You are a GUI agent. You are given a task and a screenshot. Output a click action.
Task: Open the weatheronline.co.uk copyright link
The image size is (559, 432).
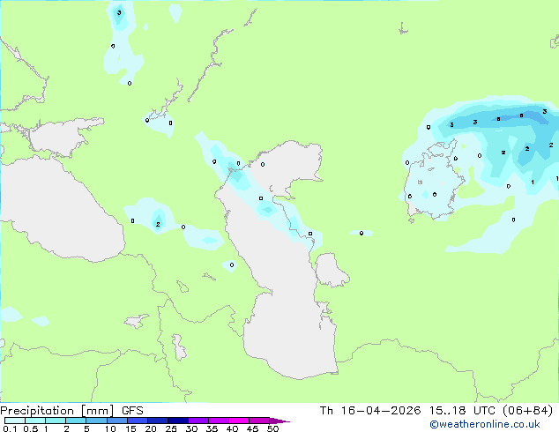tap(485, 424)
